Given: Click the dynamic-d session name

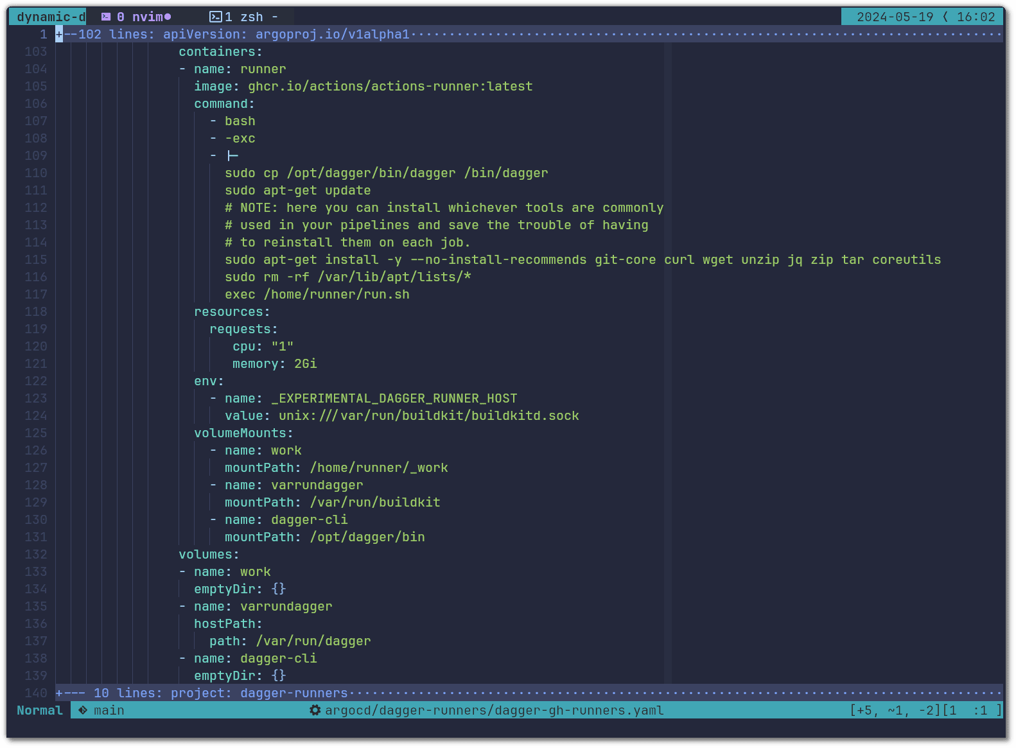Looking at the screenshot, I should pyautogui.click(x=49, y=17).
